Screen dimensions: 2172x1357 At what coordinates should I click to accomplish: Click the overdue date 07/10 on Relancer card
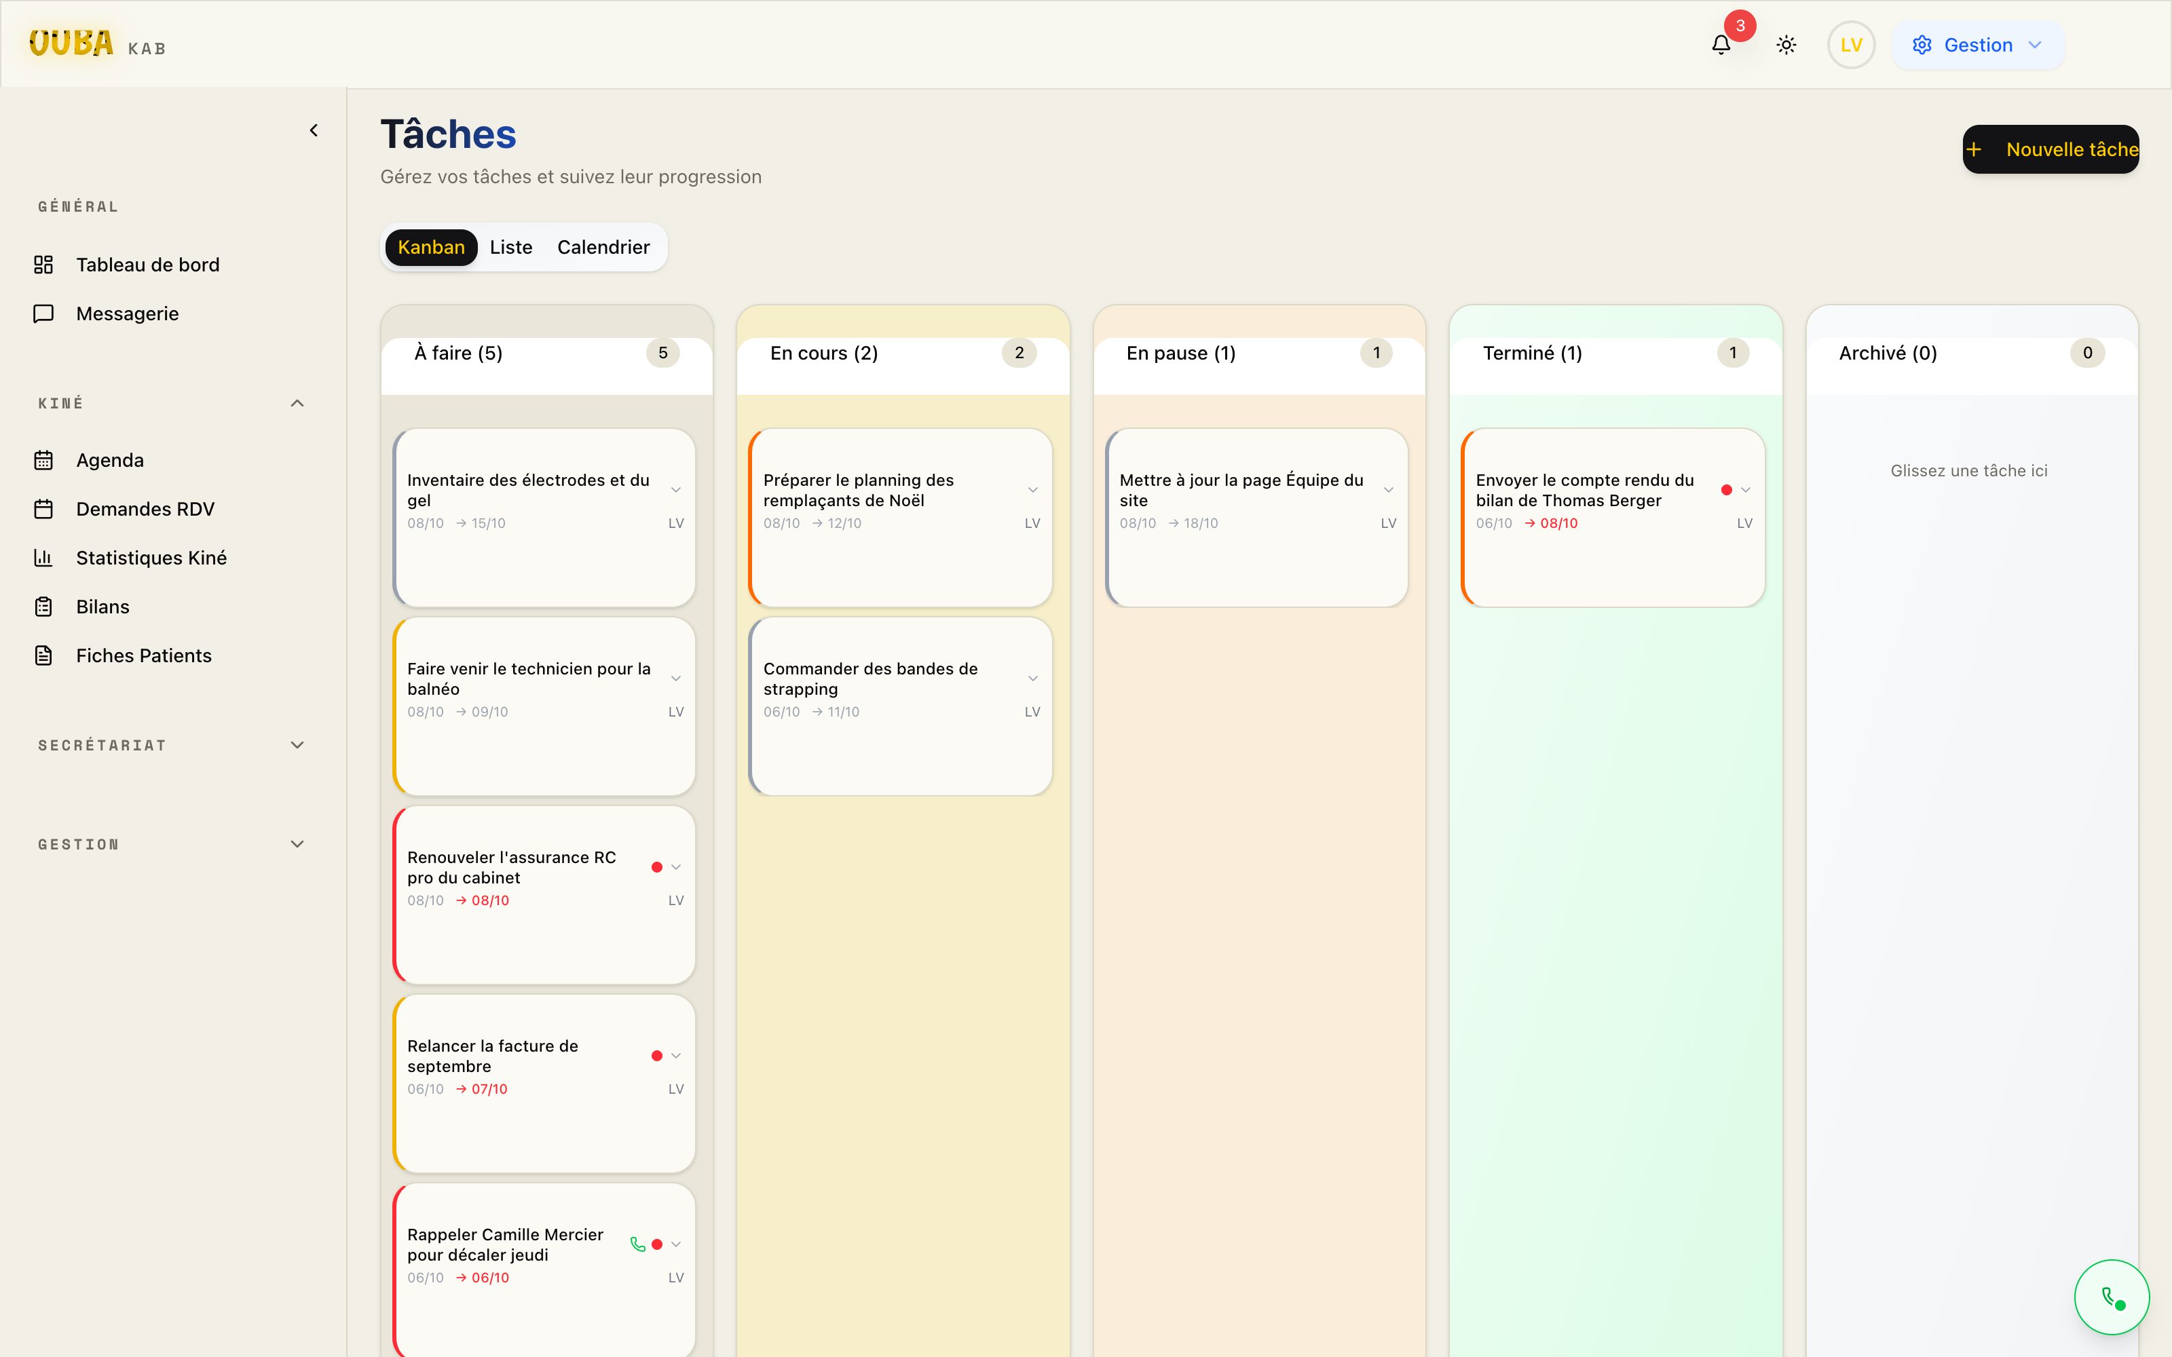(x=489, y=1088)
